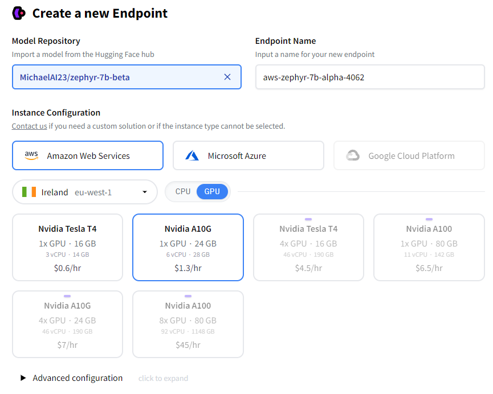
Task: Click the 'click to expand' hint text
Action: click(x=163, y=378)
